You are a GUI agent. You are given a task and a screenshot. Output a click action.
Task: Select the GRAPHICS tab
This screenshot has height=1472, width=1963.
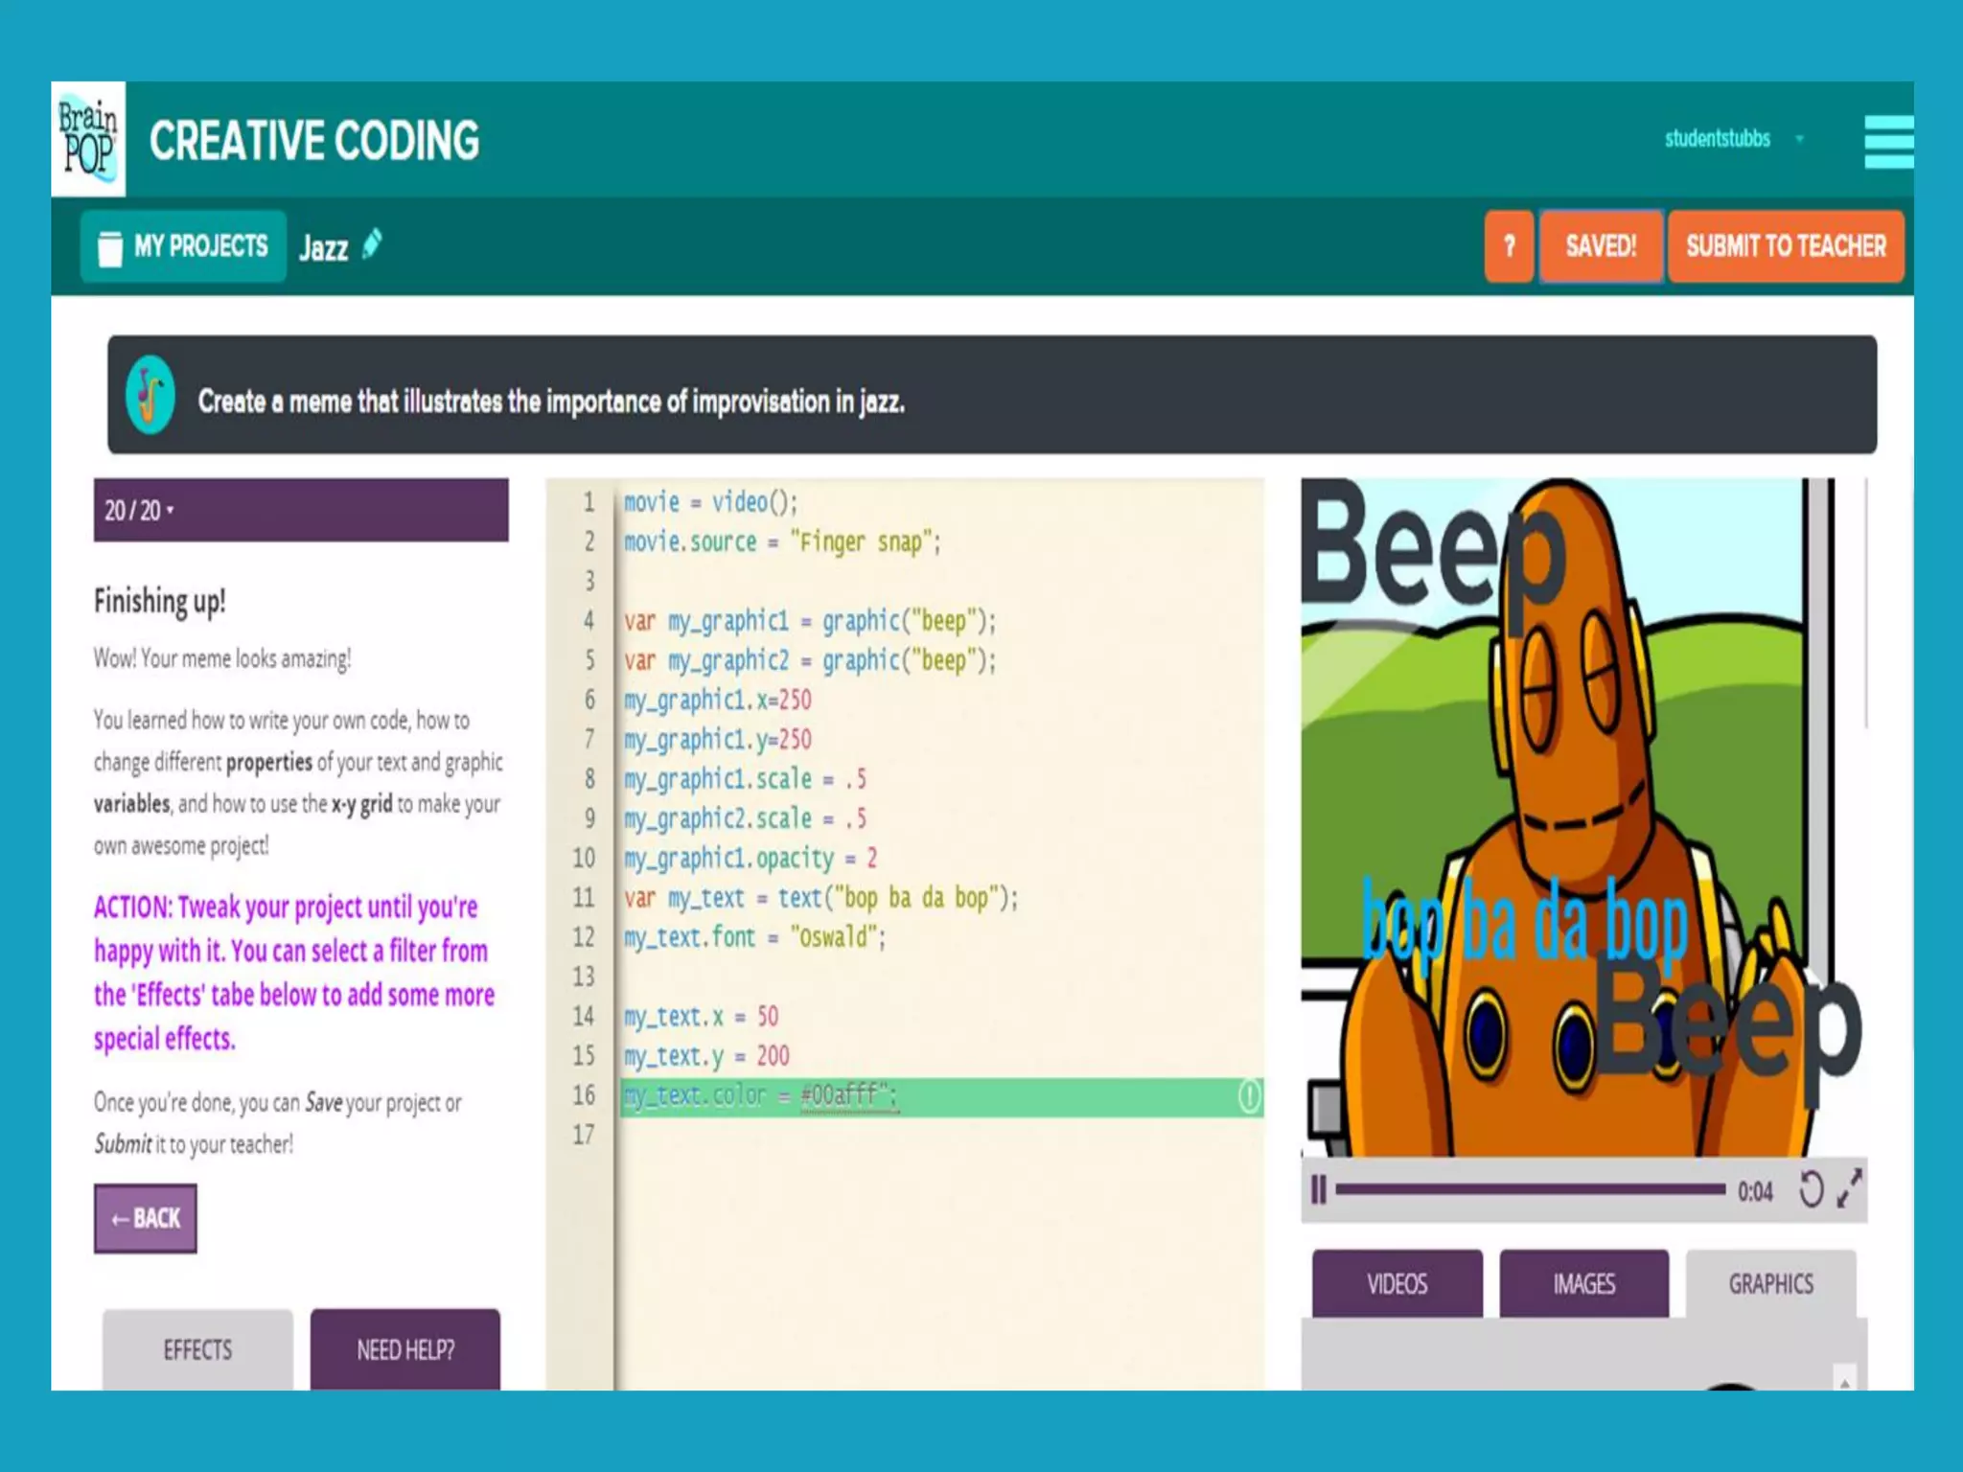tap(1770, 1283)
